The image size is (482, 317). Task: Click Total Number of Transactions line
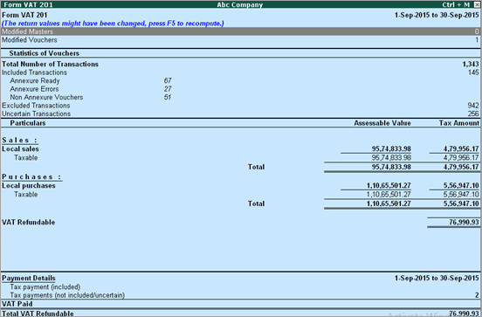pyautogui.click(x=240, y=64)
